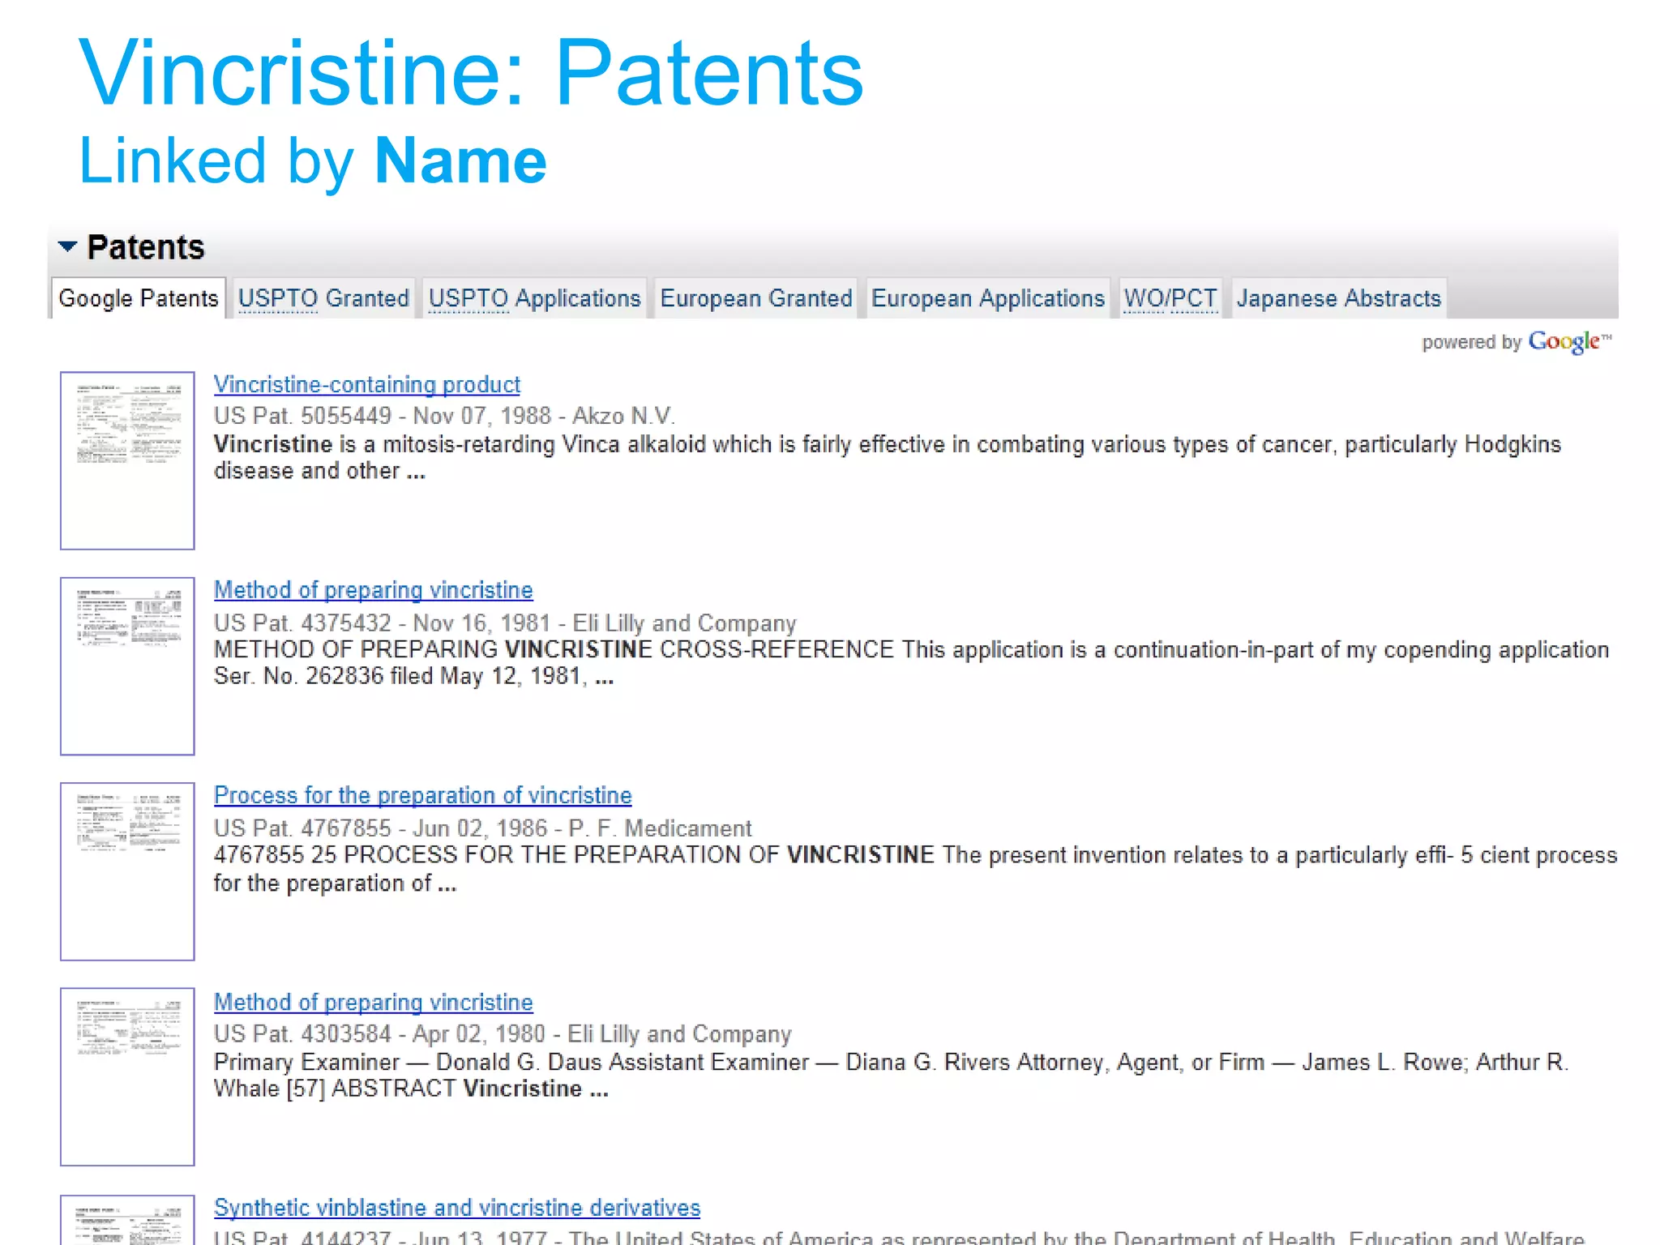This screenshot has width=1660, height=1245.
Task: Open the USPTO Applications tab
Action: [x=534, y=298]
